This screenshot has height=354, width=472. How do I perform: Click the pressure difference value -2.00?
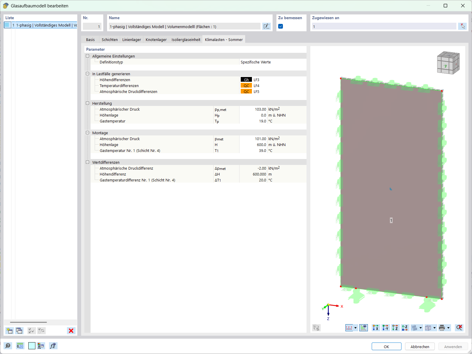pyautogui.click(x=262, y=168)
